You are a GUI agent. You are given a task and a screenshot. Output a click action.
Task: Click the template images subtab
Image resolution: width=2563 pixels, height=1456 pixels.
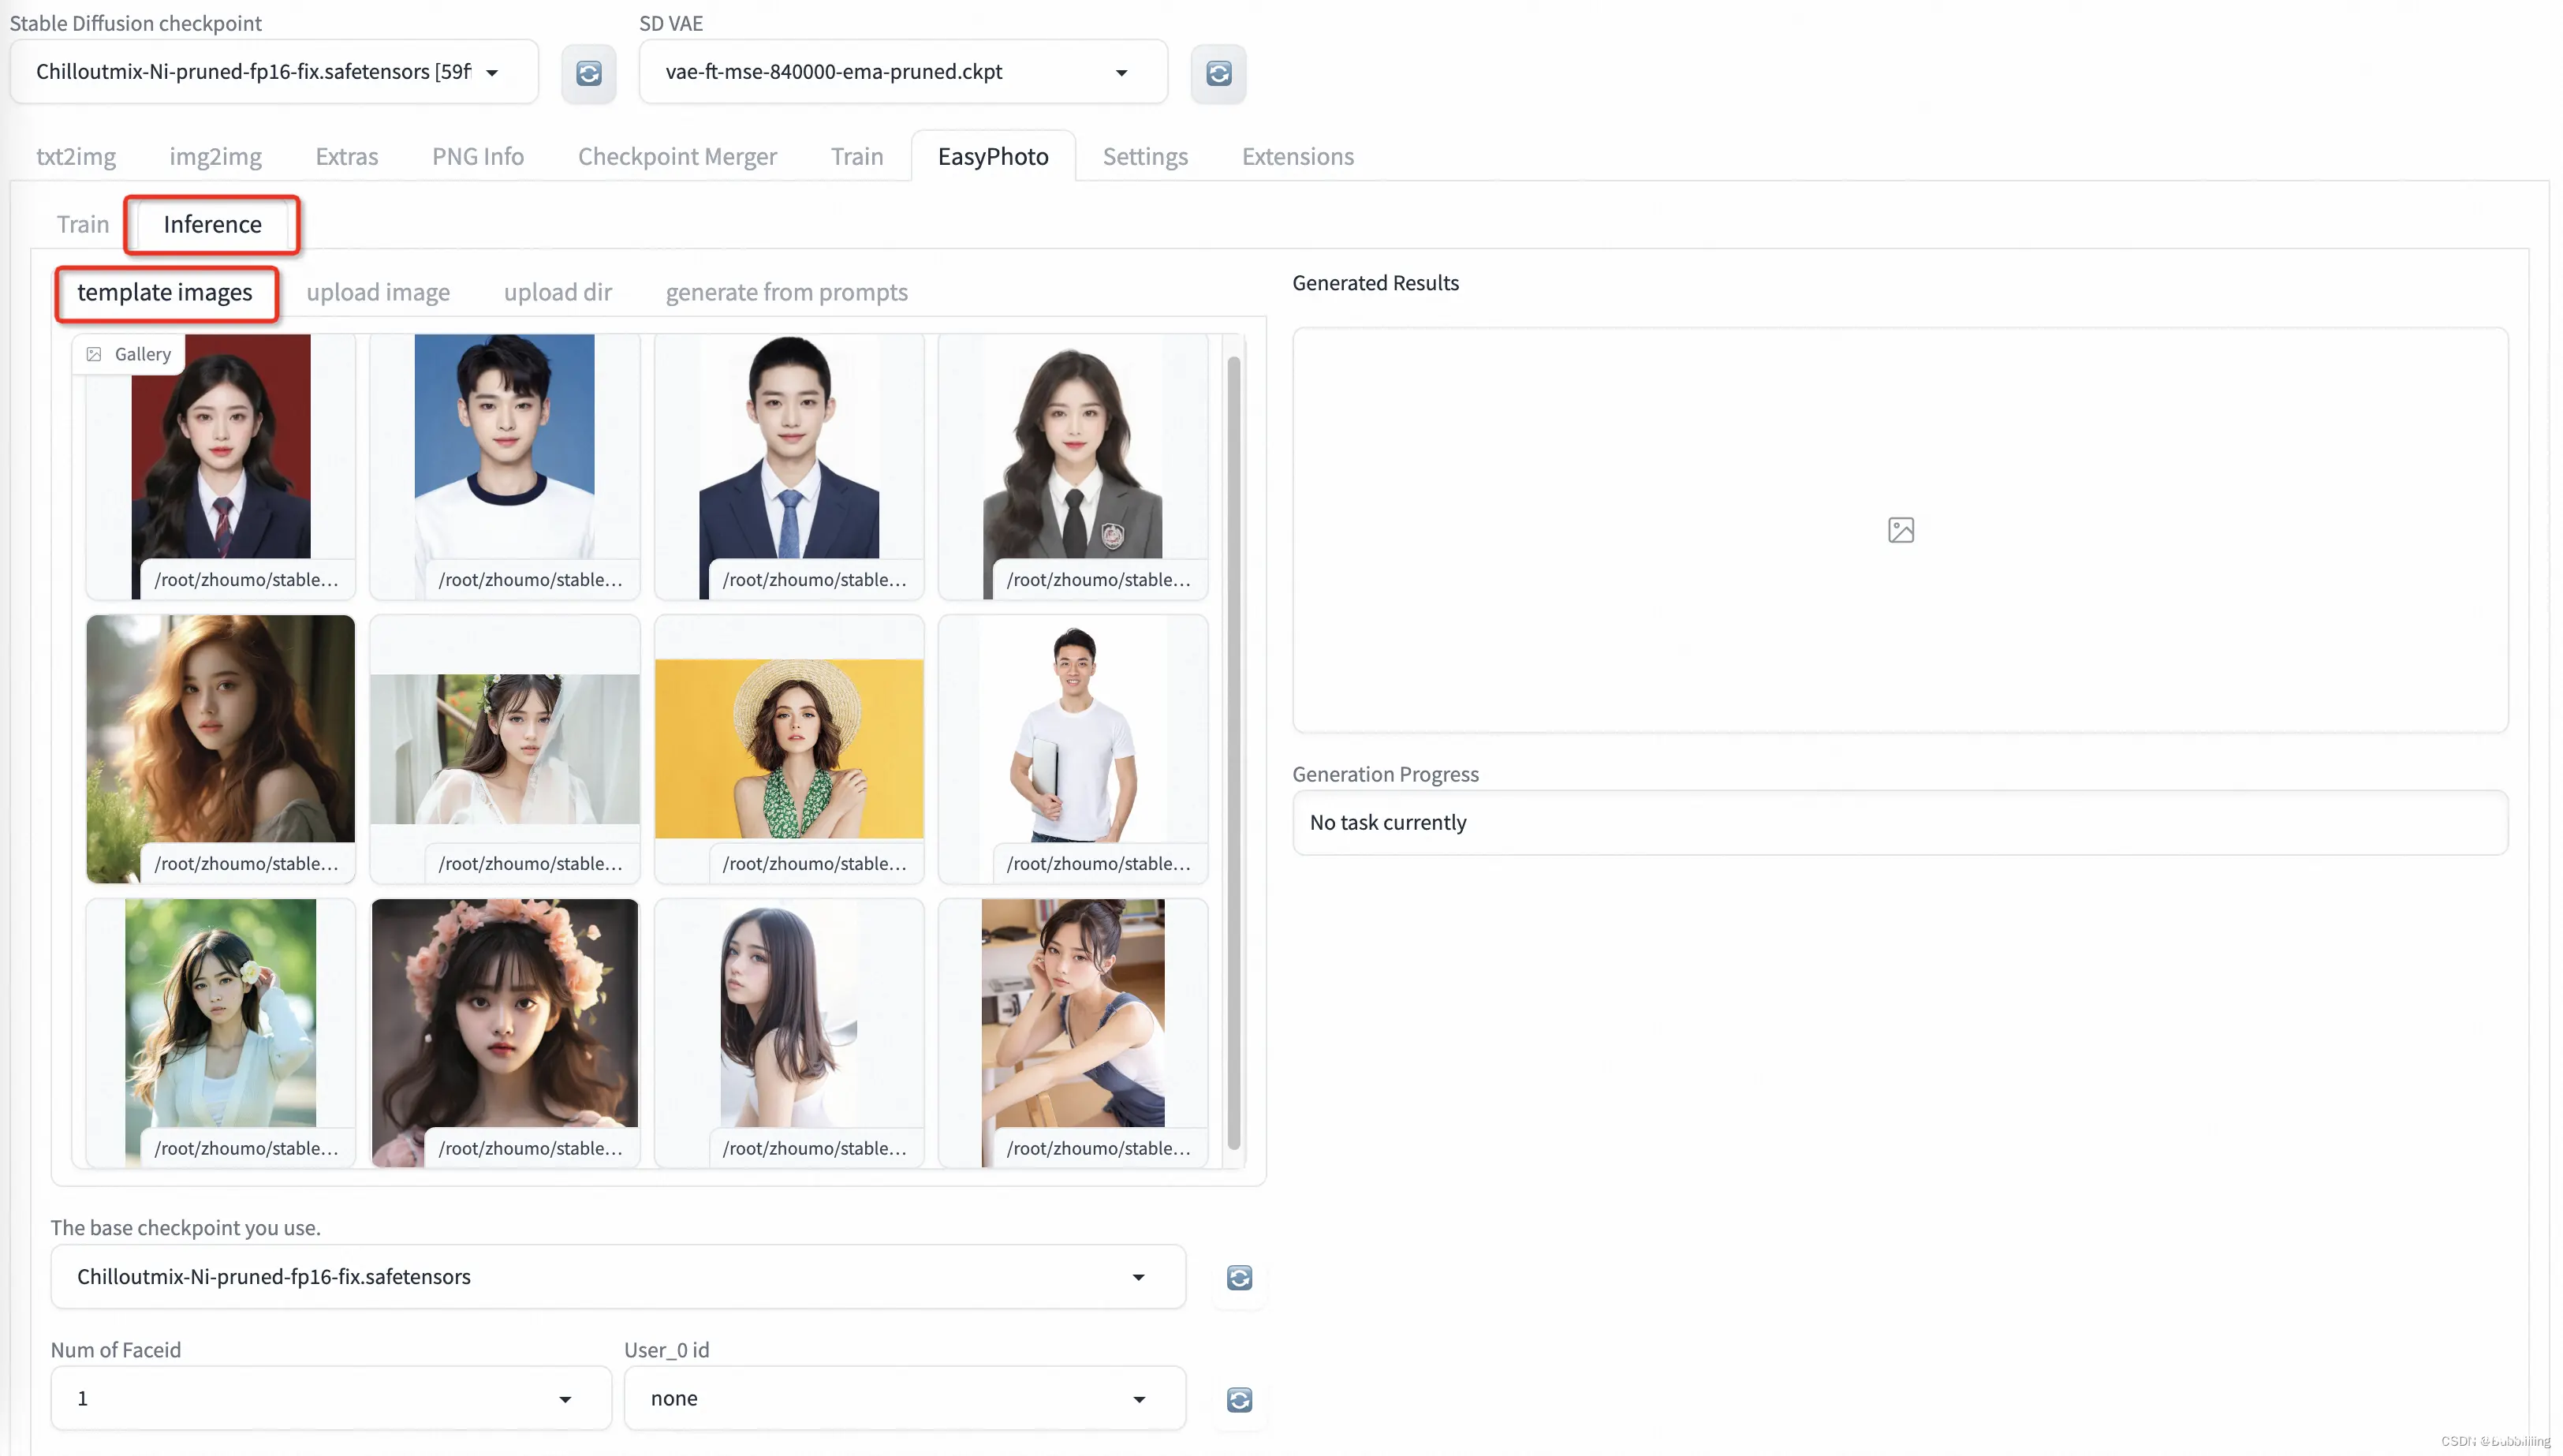click(x=164, y=290)
